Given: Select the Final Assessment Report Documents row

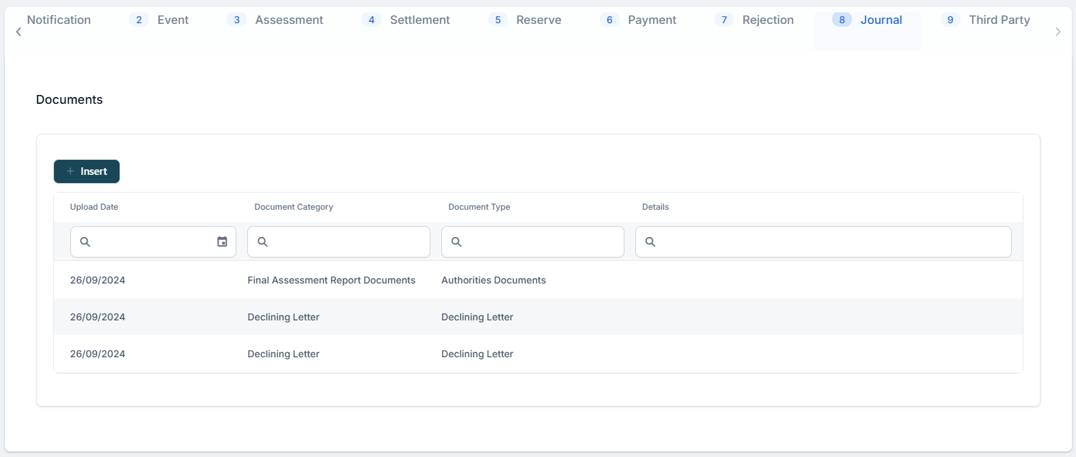Looking at the screenshot, I should (331, 280).
